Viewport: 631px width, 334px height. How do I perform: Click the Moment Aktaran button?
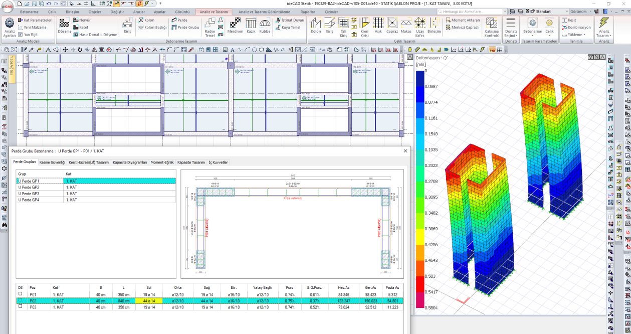click(x=463, y=20)
